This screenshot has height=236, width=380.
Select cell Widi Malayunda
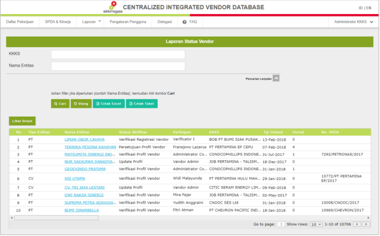tap(188, 178)
